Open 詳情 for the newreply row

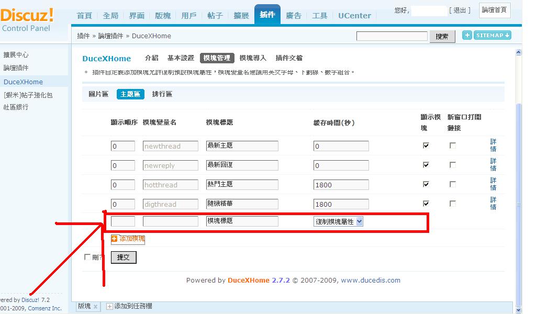493,165
